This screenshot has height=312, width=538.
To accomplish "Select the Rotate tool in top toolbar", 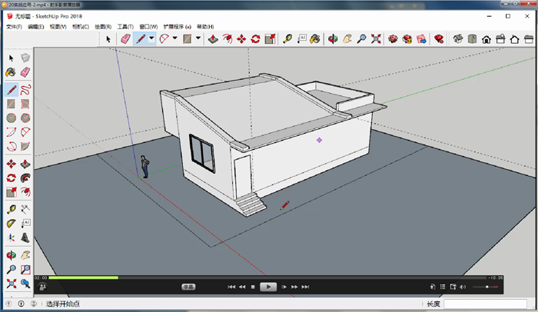I will pos(256,38).
